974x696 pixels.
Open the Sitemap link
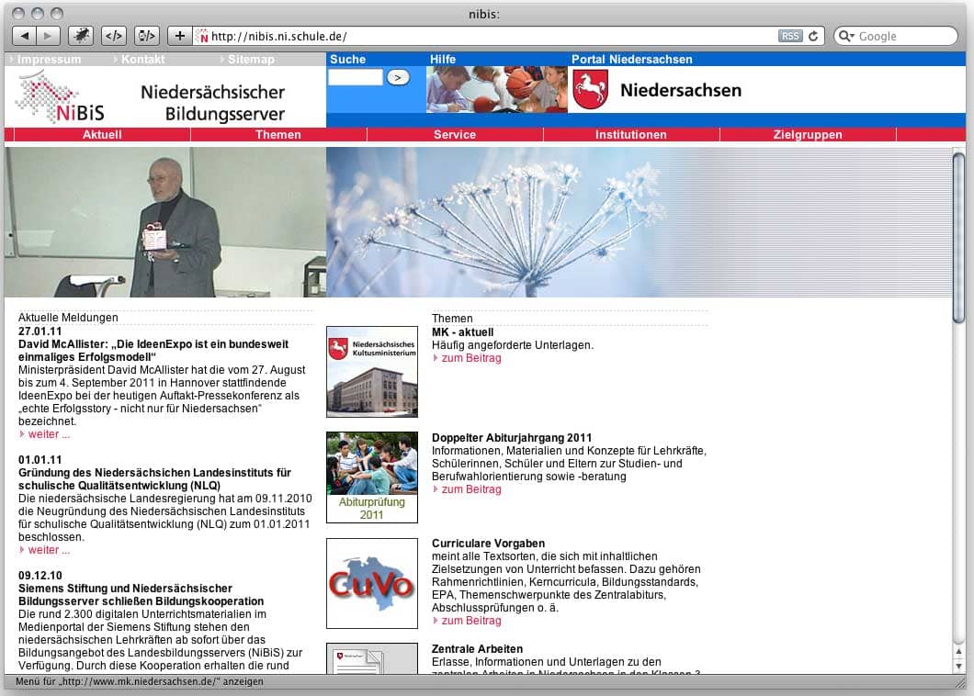tap(251, 60)
